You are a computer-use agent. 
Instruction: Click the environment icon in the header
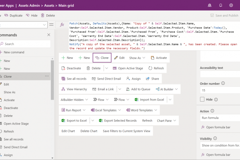[x=210, y=5]
